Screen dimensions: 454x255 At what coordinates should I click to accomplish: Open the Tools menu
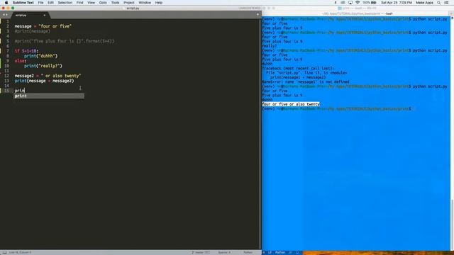pos(115,3)
